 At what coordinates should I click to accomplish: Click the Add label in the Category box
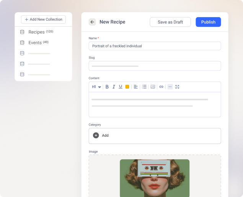coord(105,136)
